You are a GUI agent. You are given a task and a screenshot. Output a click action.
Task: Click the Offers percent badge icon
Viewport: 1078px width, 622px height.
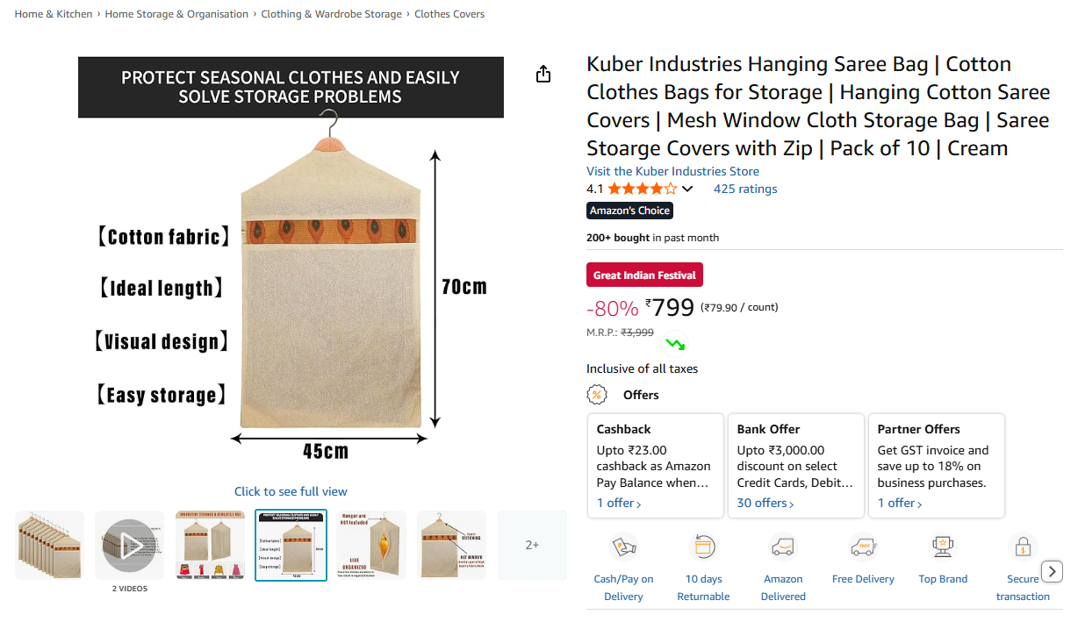pos(597,394)
